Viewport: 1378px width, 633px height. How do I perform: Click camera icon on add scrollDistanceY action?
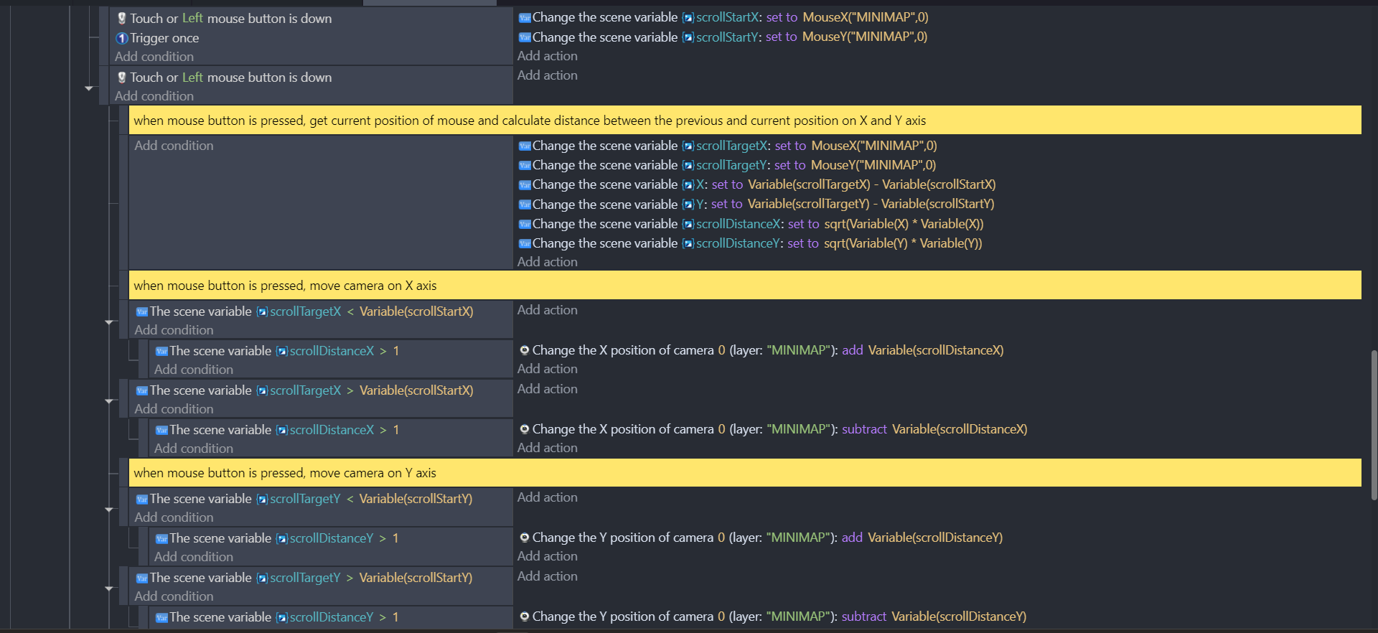coord(525,538)
